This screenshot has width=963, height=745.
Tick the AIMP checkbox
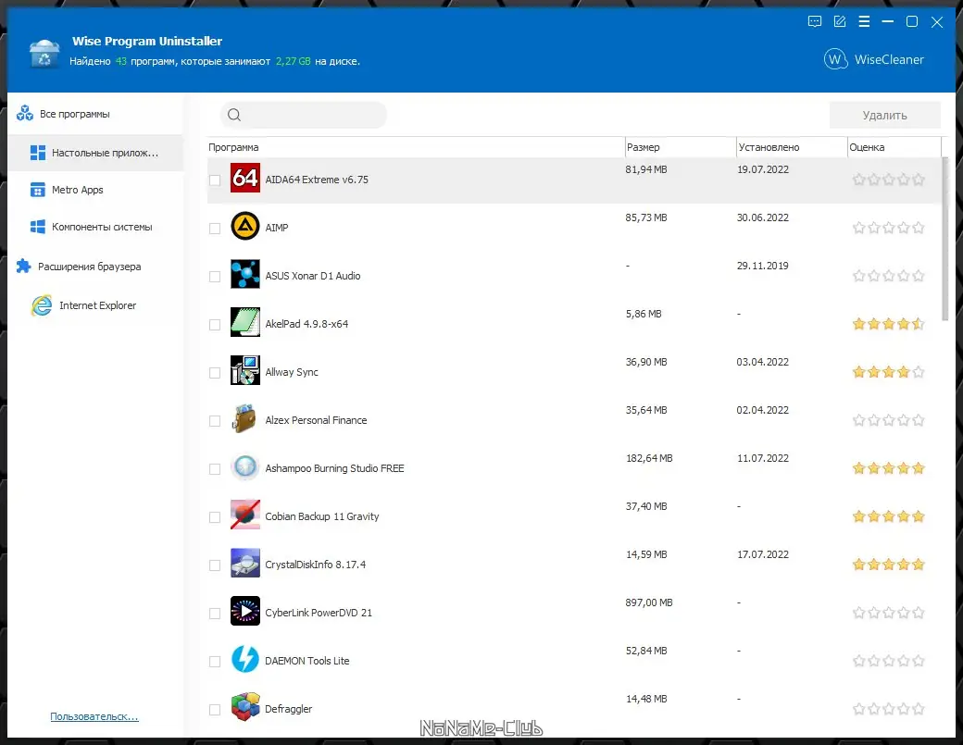[214, 229]
